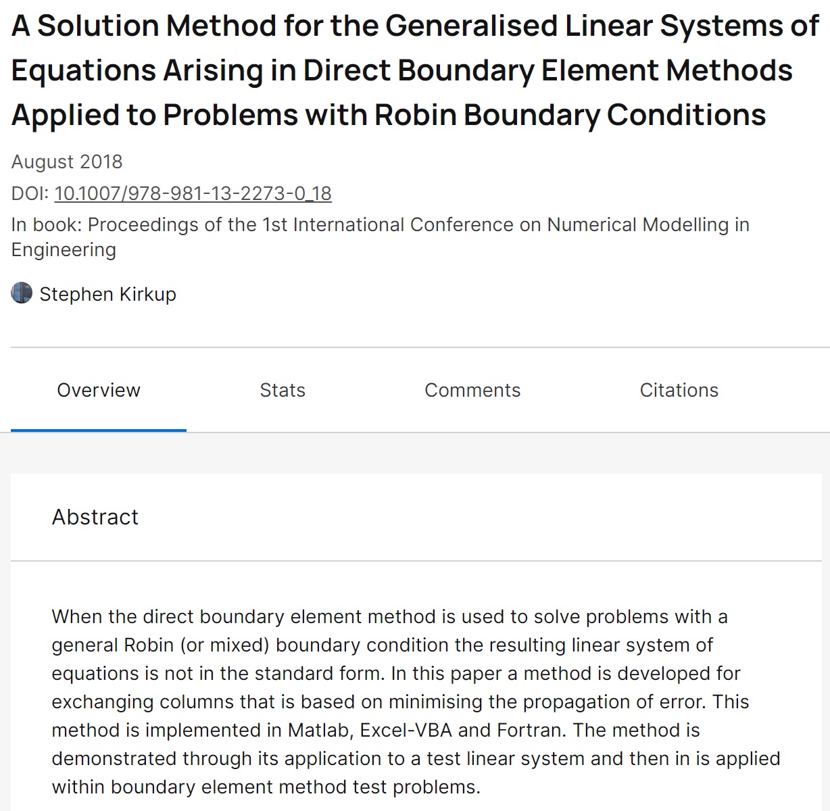Click the abstract's first line starting 'When the direct'

pos(389,616)
